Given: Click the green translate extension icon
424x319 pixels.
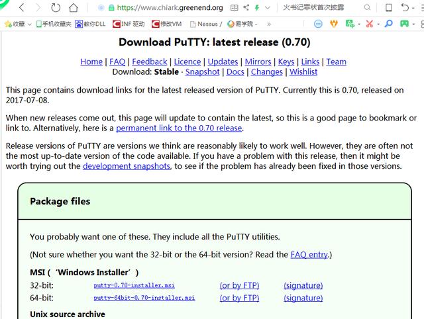Looking at the screenshot, I should pos(350,24).
